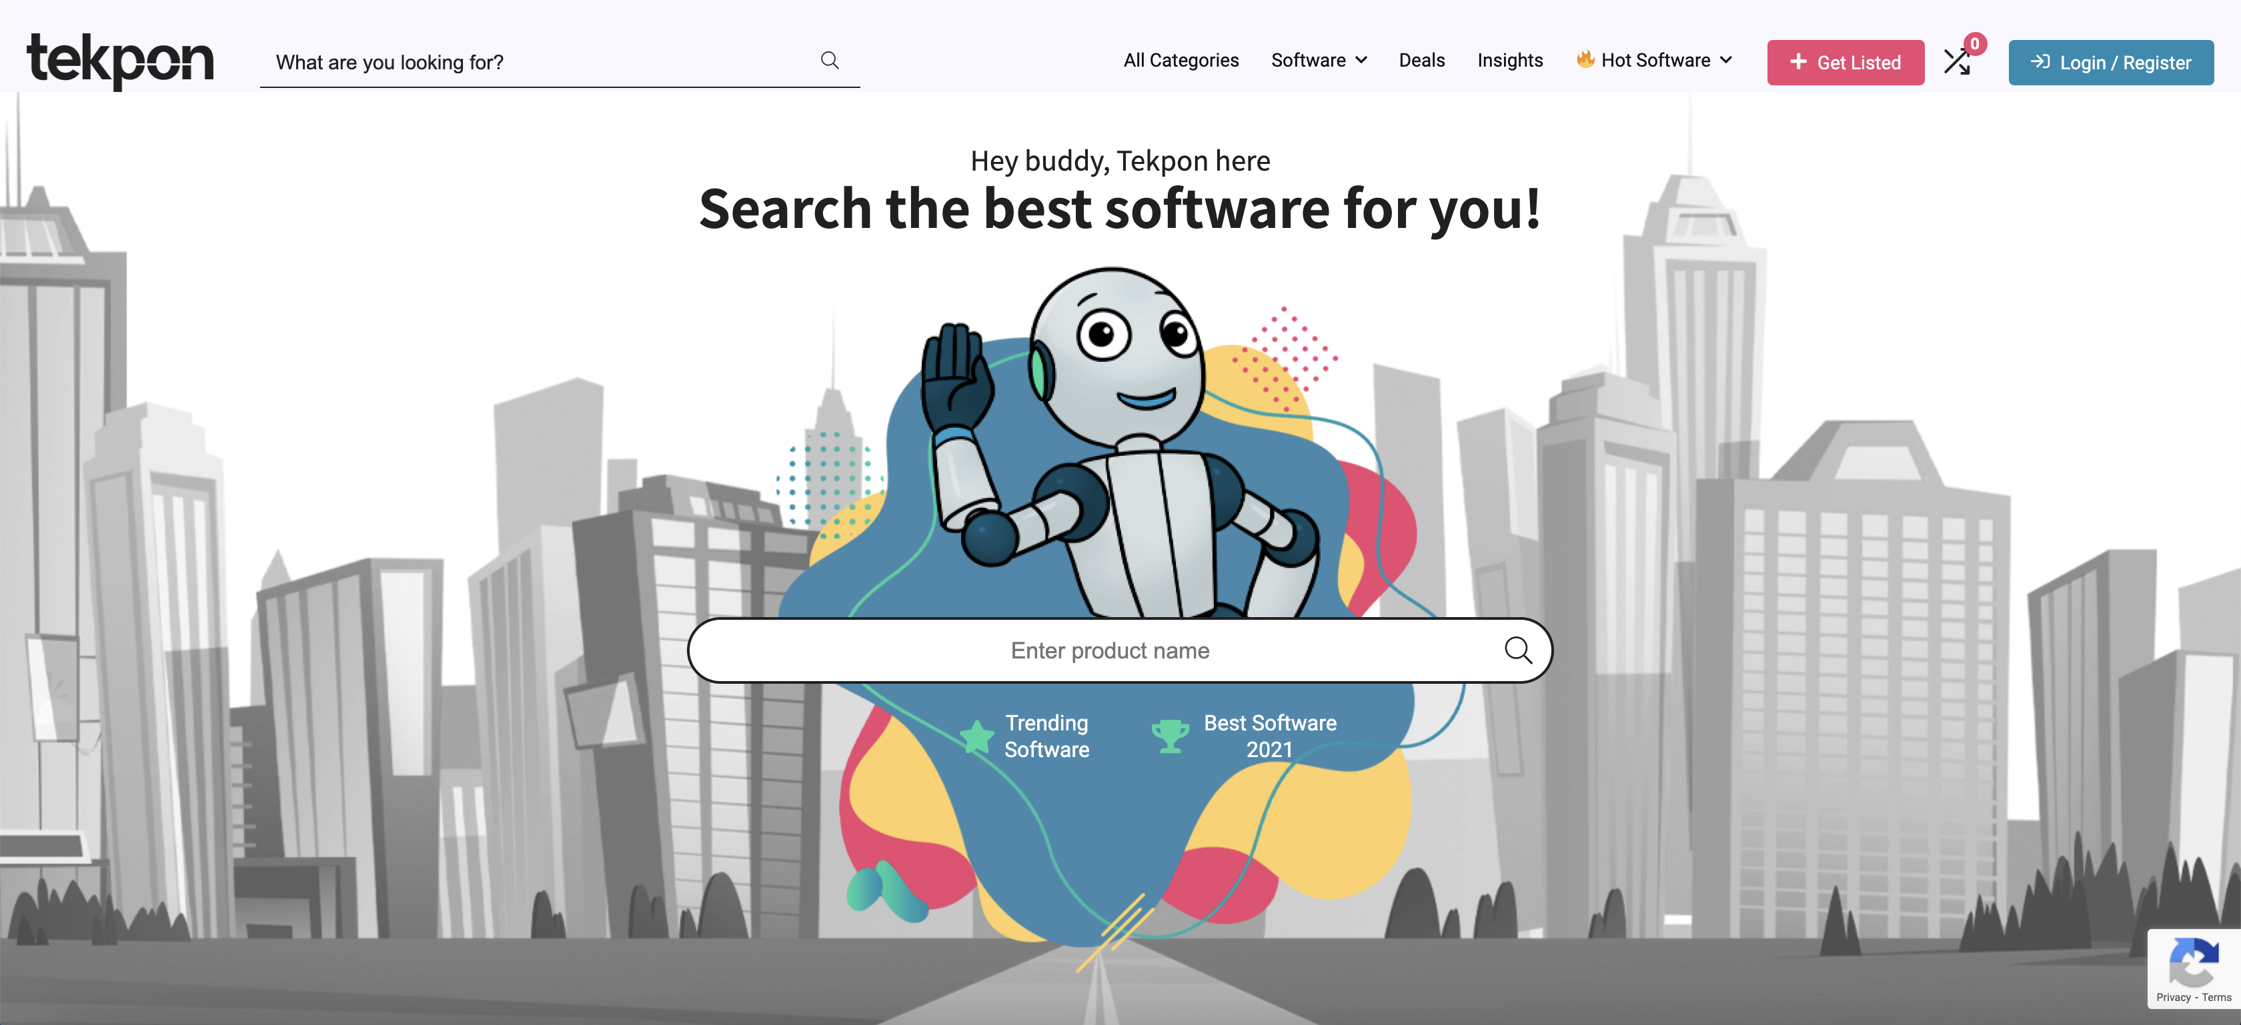Open the Best Software 2021 link
Viewport: 2241px width, 1025px height.
1269,736
